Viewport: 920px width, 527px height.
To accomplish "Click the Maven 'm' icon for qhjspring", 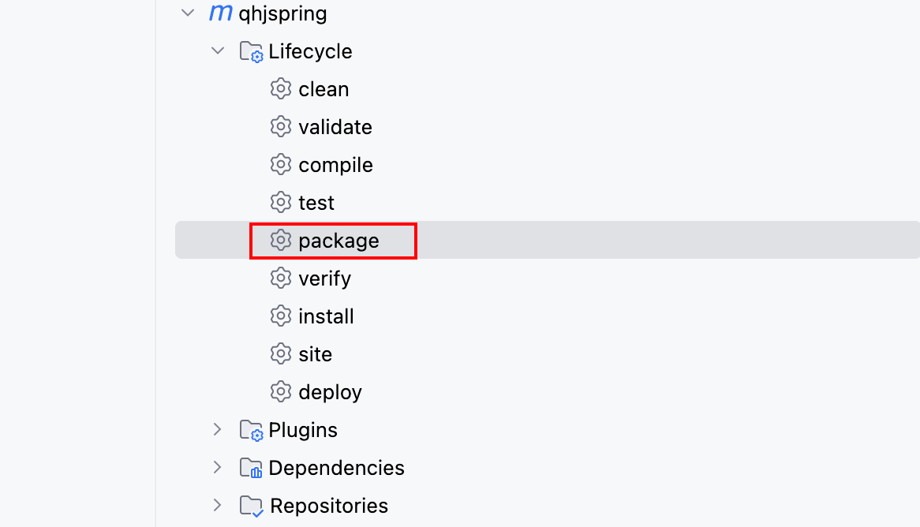I will pos(221,13).
